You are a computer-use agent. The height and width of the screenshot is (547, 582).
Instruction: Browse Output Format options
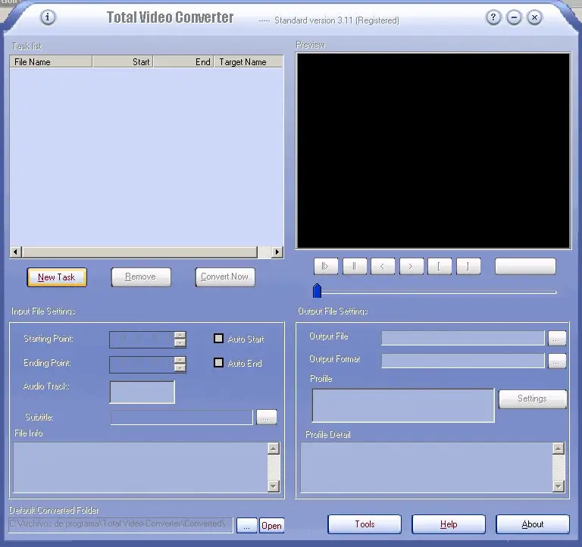pos(557,361)
